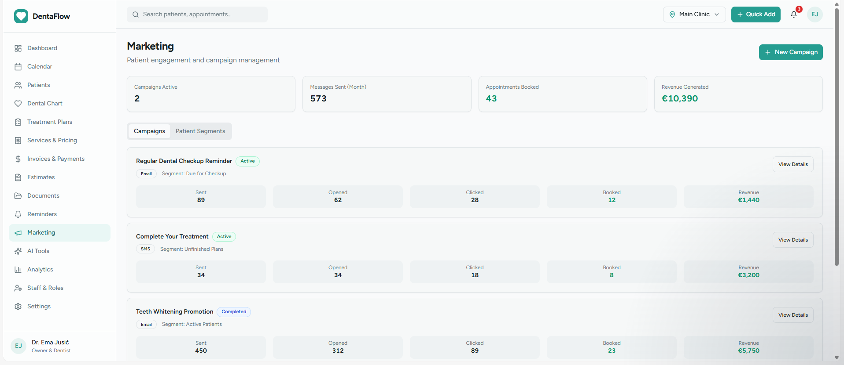Click the Appointments Booked stat card
This screenshot has width=844, height=365.
point(563,94)
